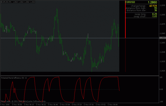Screen dimensions: 166x106
Task: Select the distance from low value 36
Action: click(x=156, y=10)
